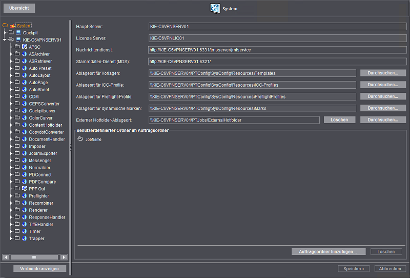The height and width of the screenshot is (278, 410).
Task: Click the PPF Out service icon
Action: click(24, 189)
